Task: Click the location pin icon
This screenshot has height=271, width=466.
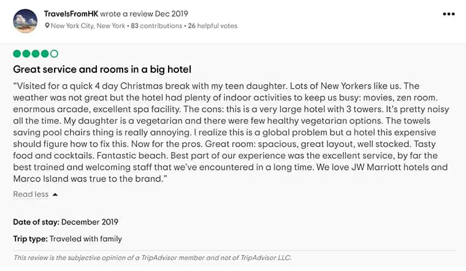Action: (x=47, y=26)
